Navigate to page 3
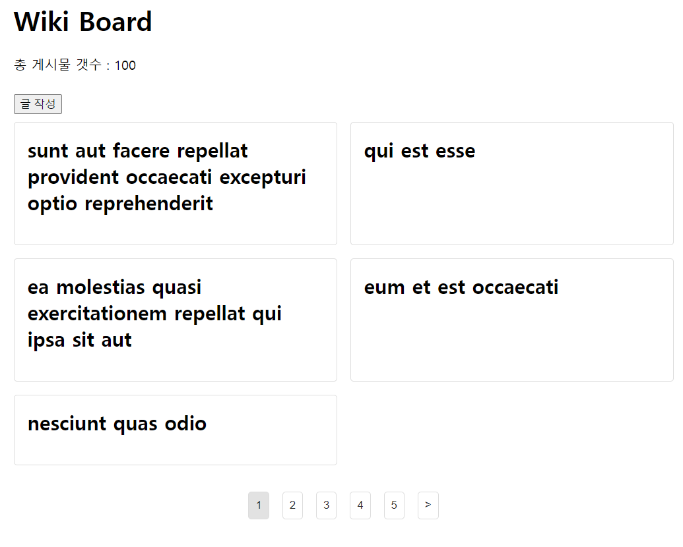Screen dimensions: 683x547 tap(326, 505)
